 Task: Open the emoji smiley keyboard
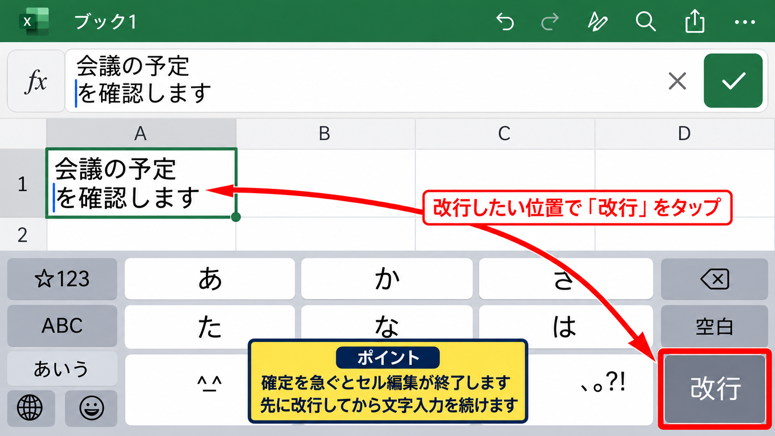click(x=91, y=408)
